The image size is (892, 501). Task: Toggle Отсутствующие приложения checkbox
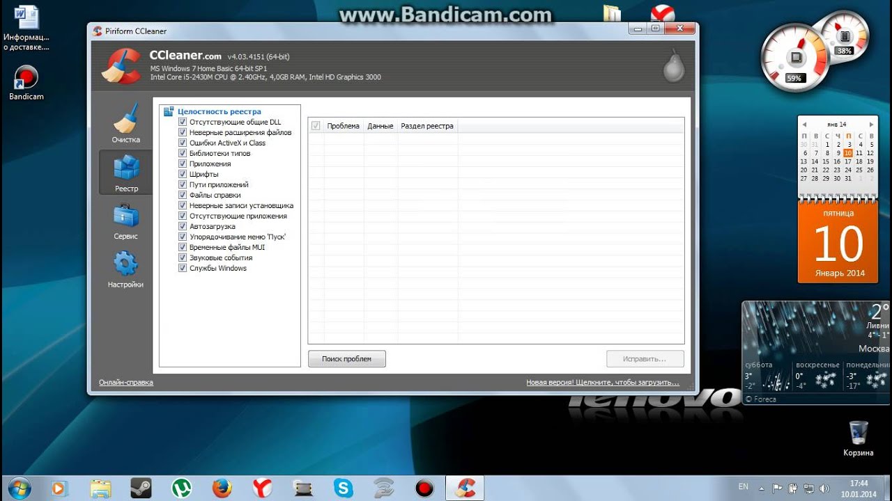[x=183, y=216]
